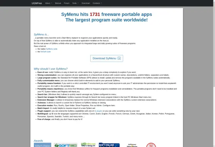Screen dimensions: 215x147
Task: Click the download arrow icon on the Download SyMenu button
Action: [119, 58]
